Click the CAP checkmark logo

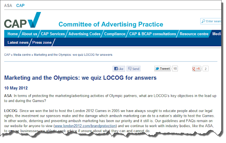tap(23, 20)
